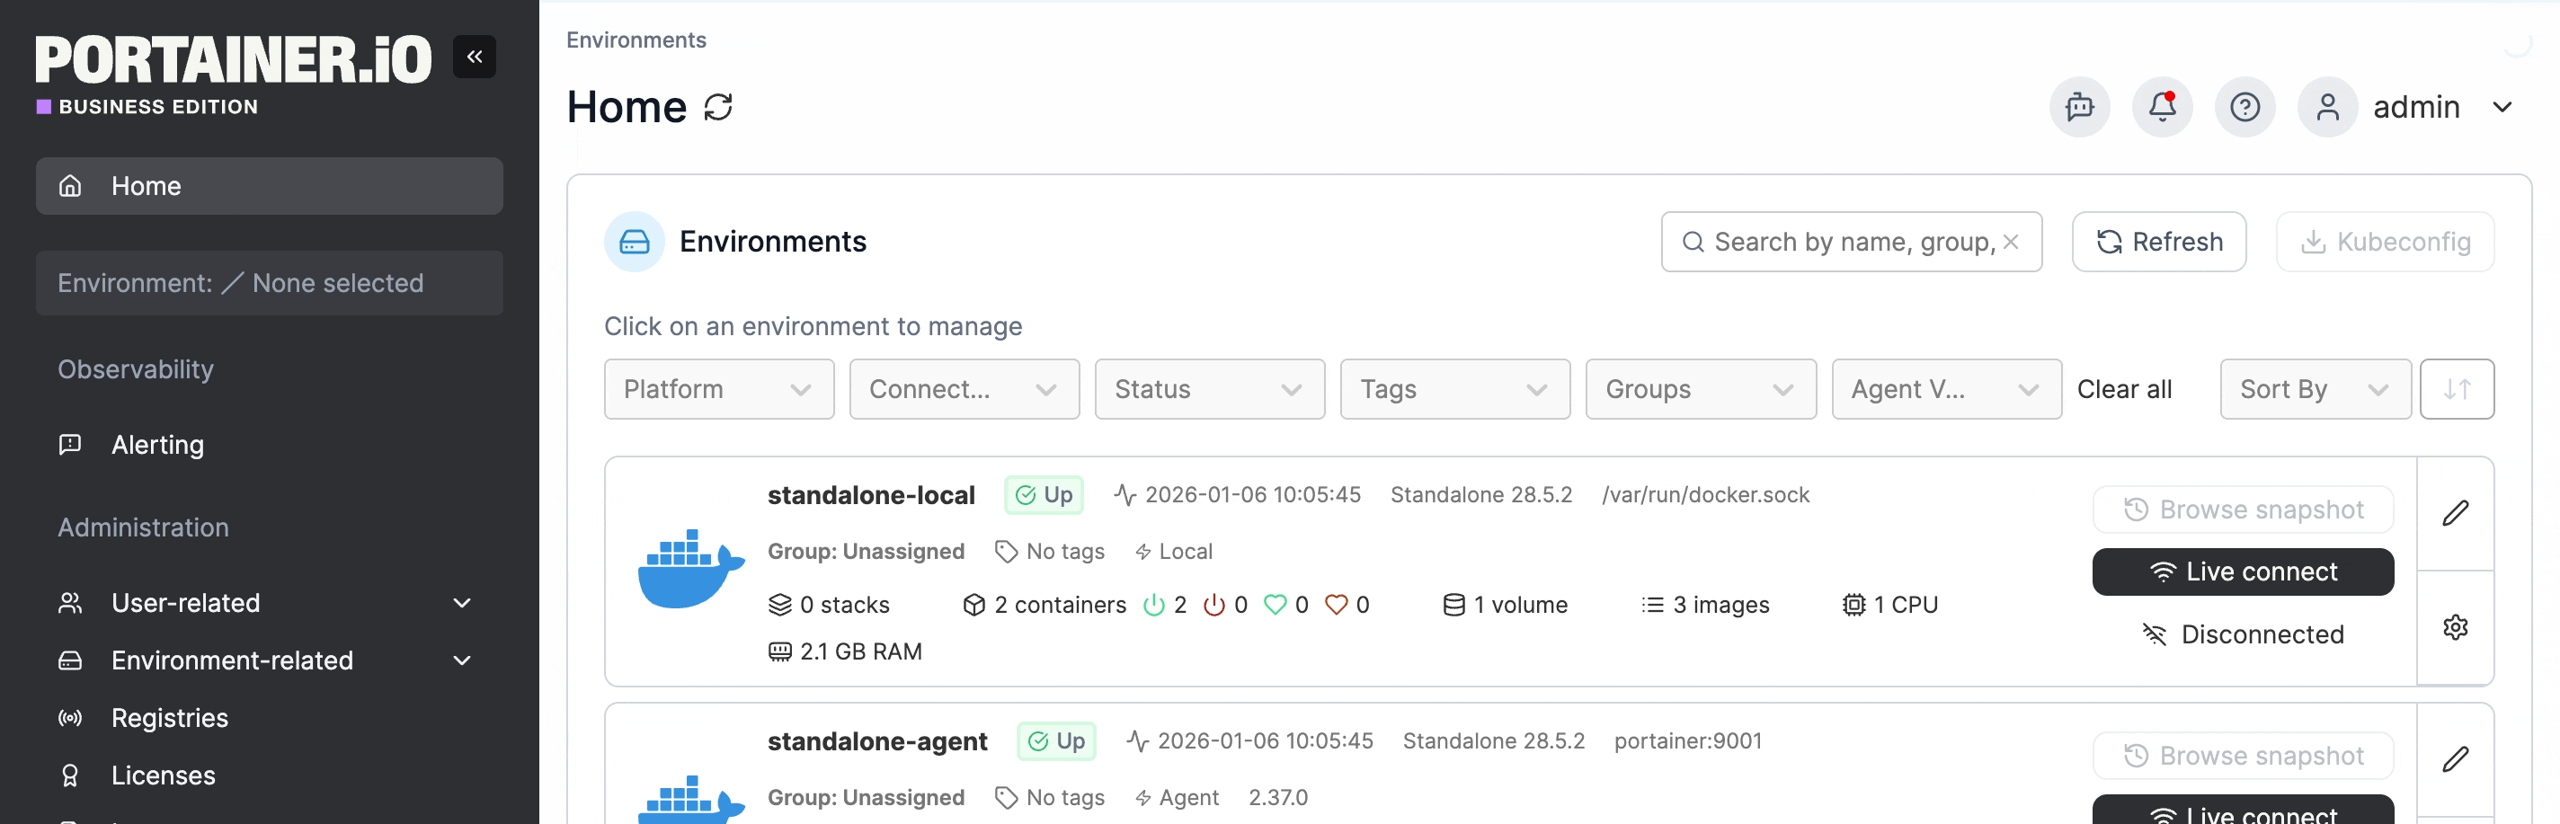Viewport: 2560px width, 824px height.
Task: Edit standalone-local with the pencil icon
Action: pyautogui.click(x=2455, y=513)
